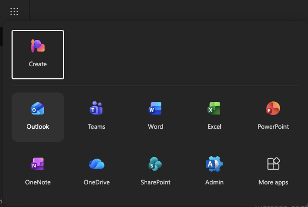This screenshot has width=308, height=207.
Task: Open the Excel app
Action: coord(214,117)
